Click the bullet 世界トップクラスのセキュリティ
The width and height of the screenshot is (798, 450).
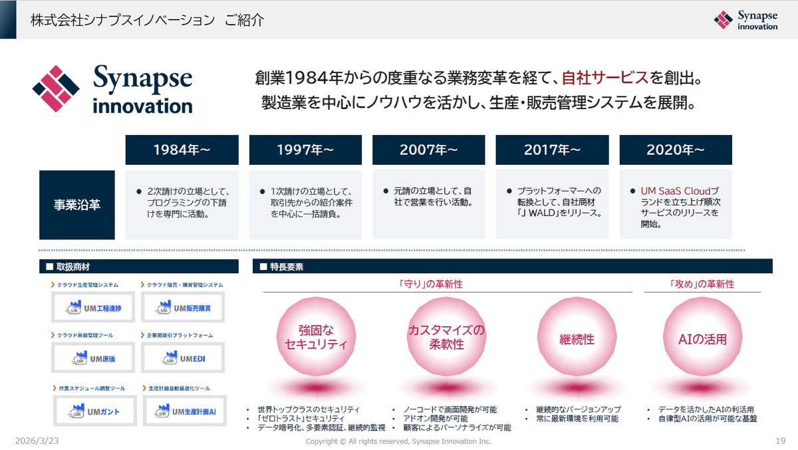coord(308,409)
